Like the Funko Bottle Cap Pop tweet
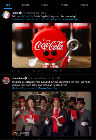 [55, 71]
